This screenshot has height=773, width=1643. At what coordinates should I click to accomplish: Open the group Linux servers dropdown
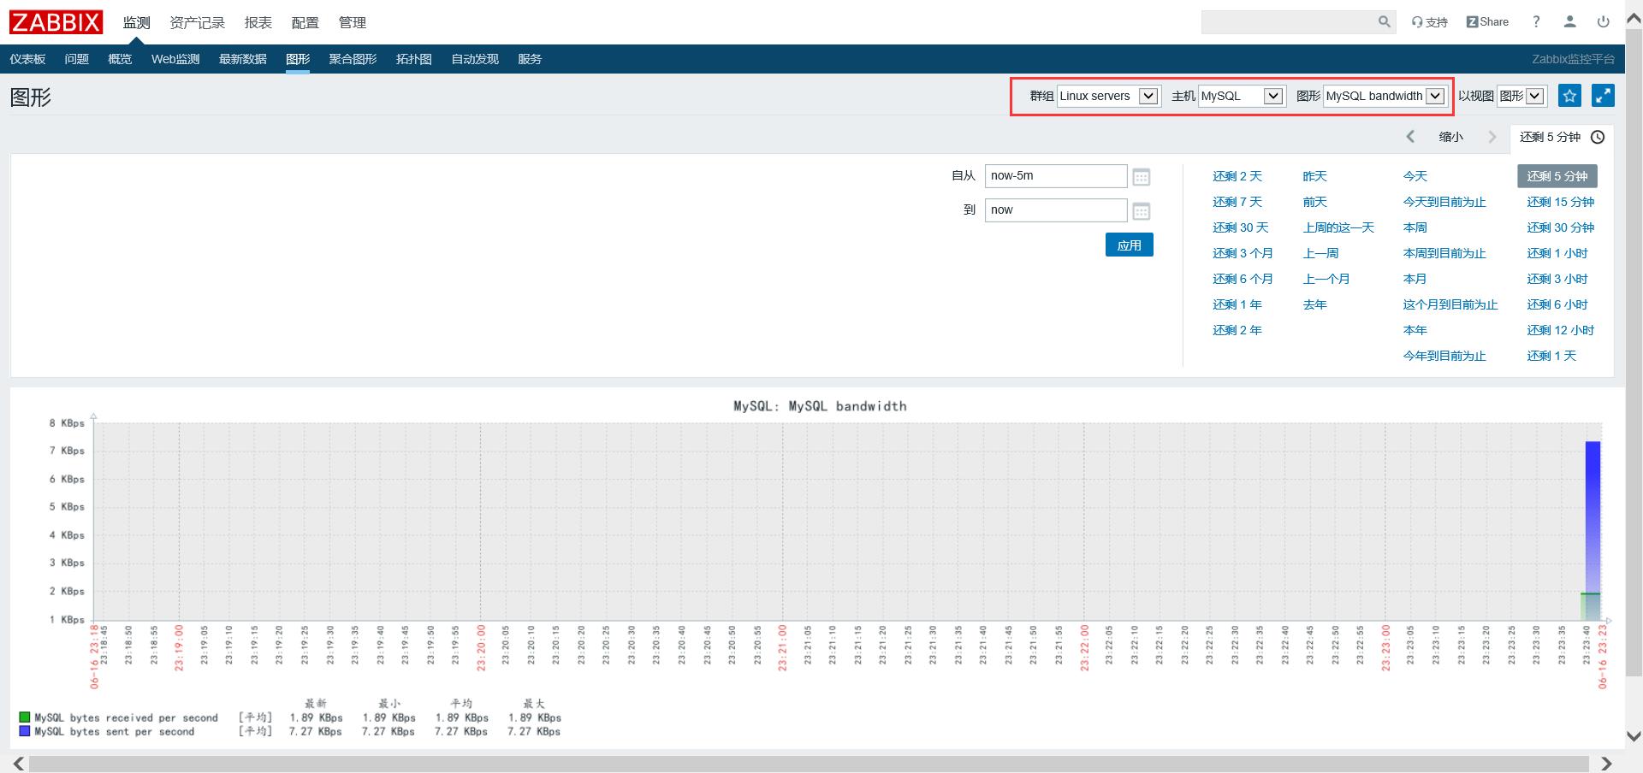(x=1108, y=96)
